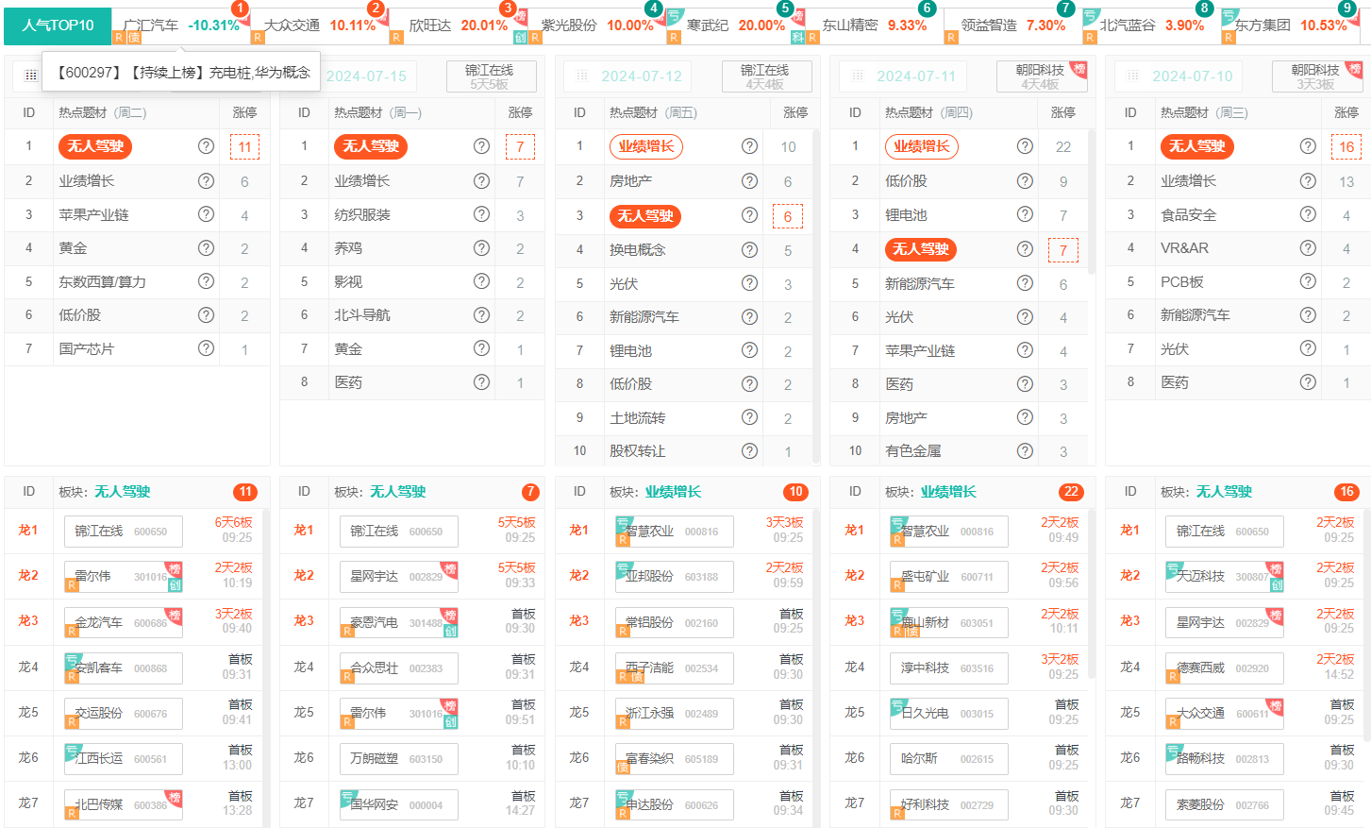Click the R margin badge on 金龙汽车

point(72,631)
